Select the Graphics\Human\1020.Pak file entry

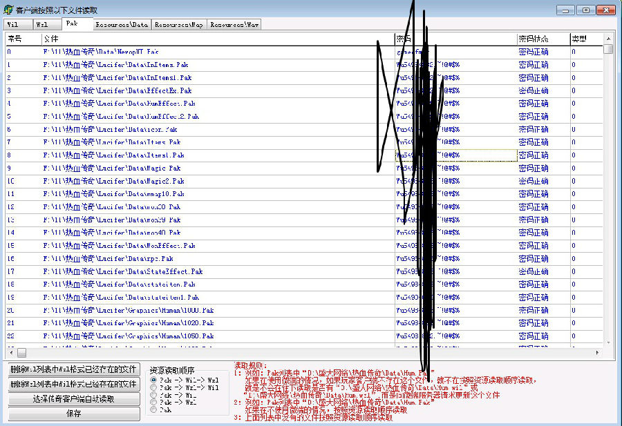(x=128, y=323)
